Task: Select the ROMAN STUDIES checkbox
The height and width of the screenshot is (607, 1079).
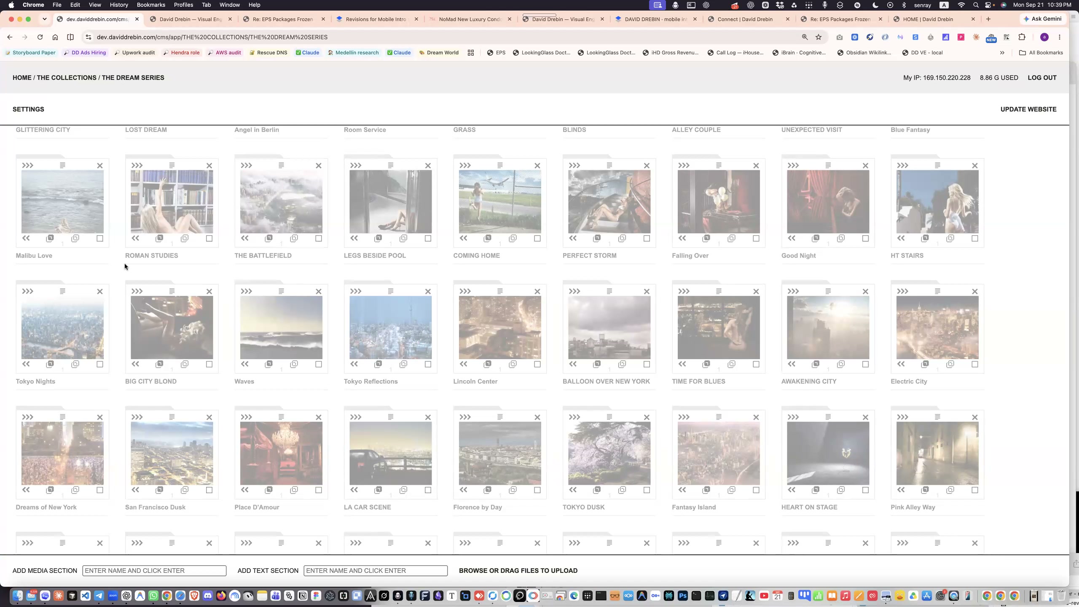Action: (x=209, y=238)
